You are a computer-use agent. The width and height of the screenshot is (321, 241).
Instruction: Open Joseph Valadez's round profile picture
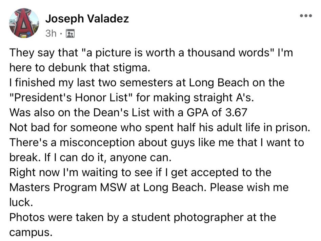24,23
